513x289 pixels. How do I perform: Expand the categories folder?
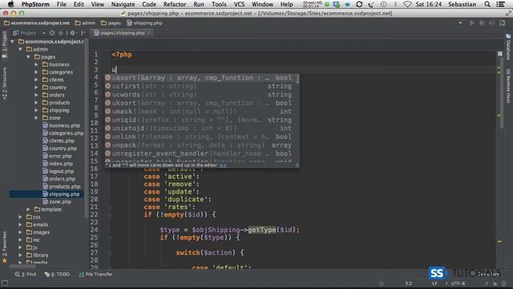coord(36,72)
